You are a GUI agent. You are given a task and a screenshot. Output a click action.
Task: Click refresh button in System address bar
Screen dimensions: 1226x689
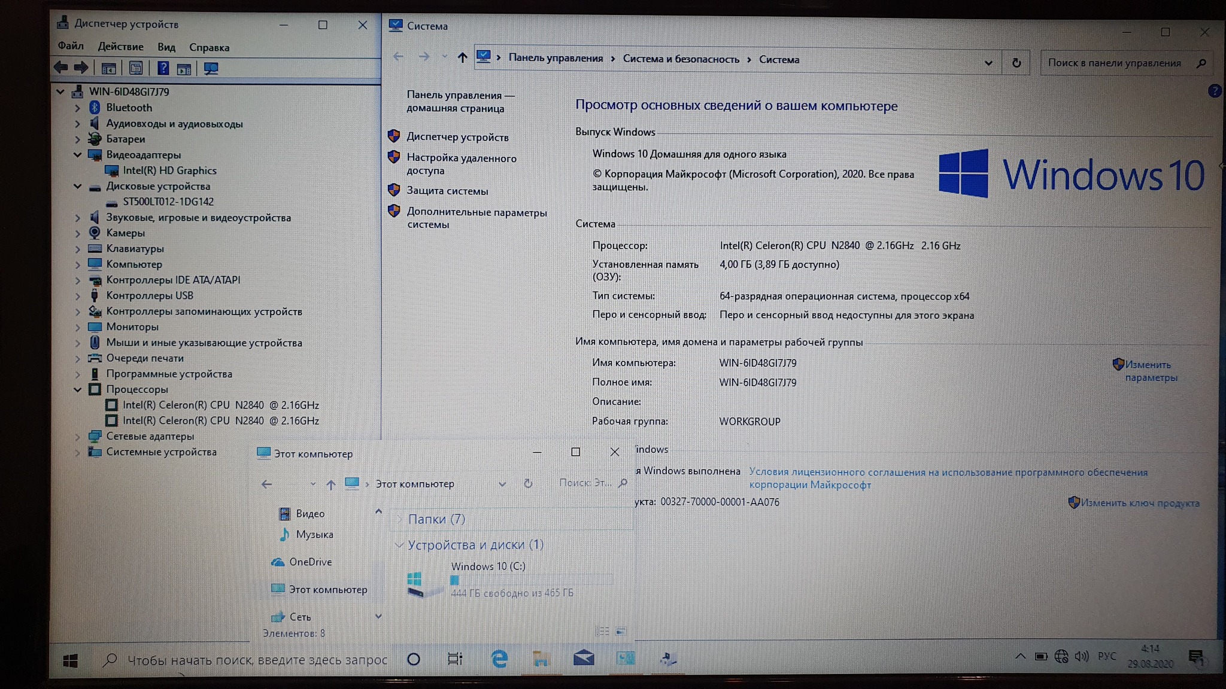1016,63
